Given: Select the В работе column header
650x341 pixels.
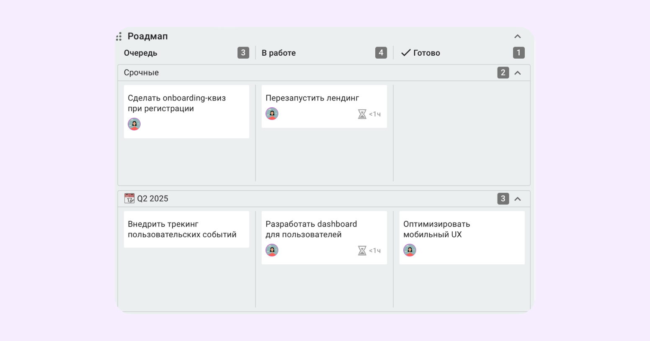Looking at the screenshot, I should tap(279, 53).
